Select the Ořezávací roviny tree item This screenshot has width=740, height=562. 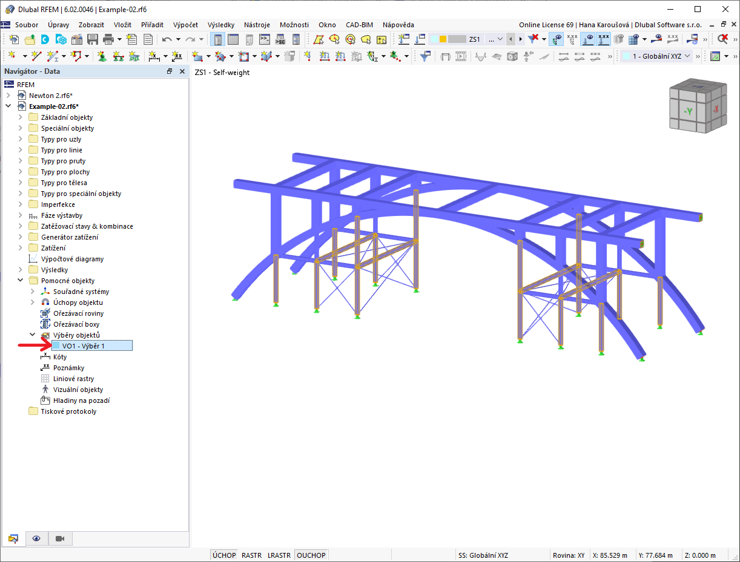pyautogui.click(x=78, y=313)
